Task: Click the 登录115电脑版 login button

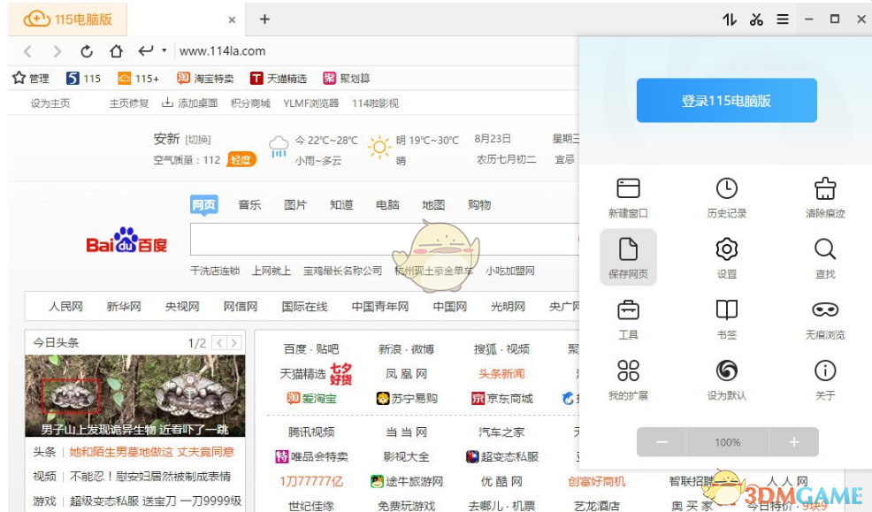Action: point(726,100)
